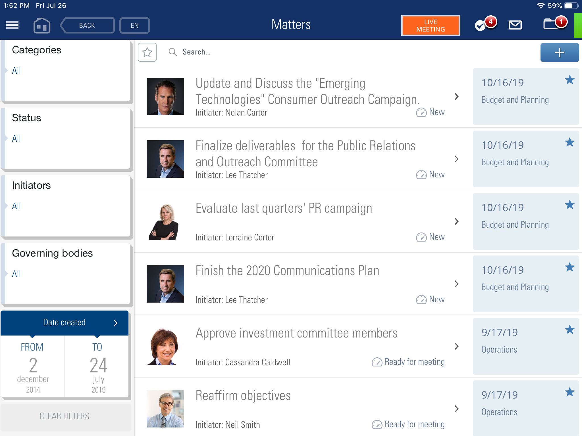The height and width of the screenshot is (436, 582).
Task: Open Finalize deliverables matter via its chevron
Action: pyautogui.click(x=456, y=159)
